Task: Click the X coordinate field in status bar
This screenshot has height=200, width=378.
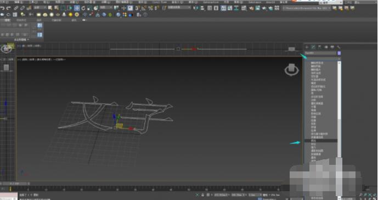Action: pyautogui.click(x=221, y=195)
